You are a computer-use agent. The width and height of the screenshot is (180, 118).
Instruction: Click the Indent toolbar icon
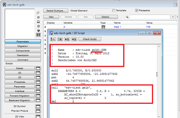67,39
